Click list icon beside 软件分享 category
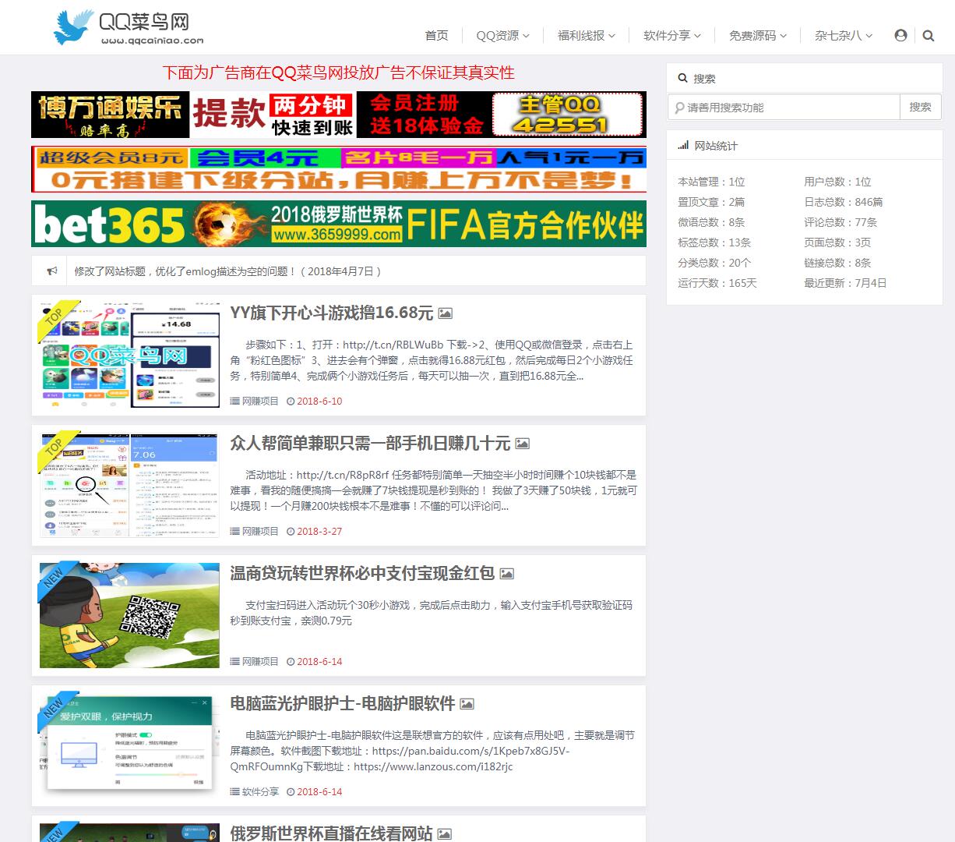 (x=234, y=792)
